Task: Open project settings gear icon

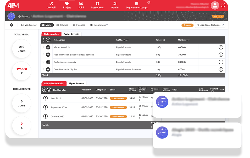Action: tap(11, 25)
